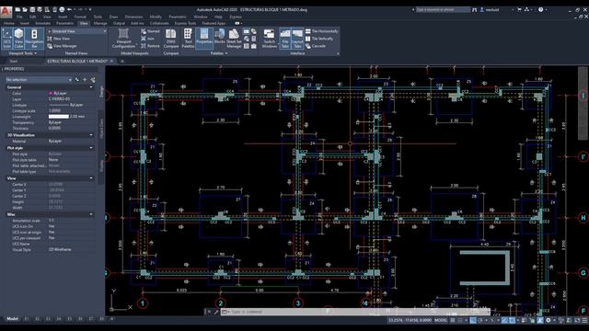The image size is (589, 331).
Task: Click the Layer value C-FIERRO-03
Action: tap(60, 99)
